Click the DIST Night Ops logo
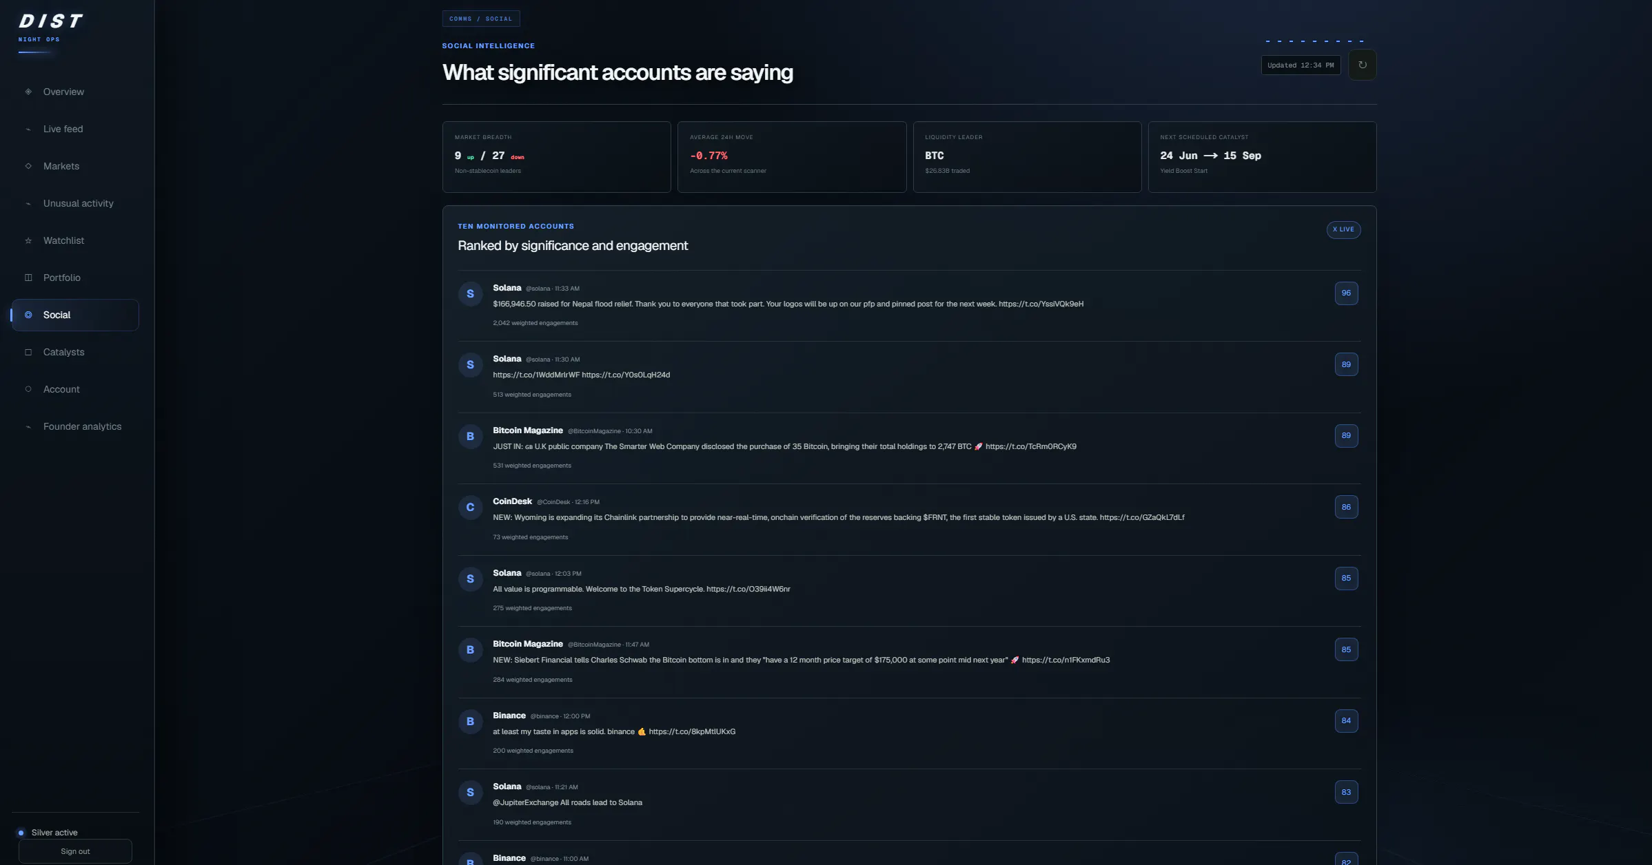 [50, 28]
